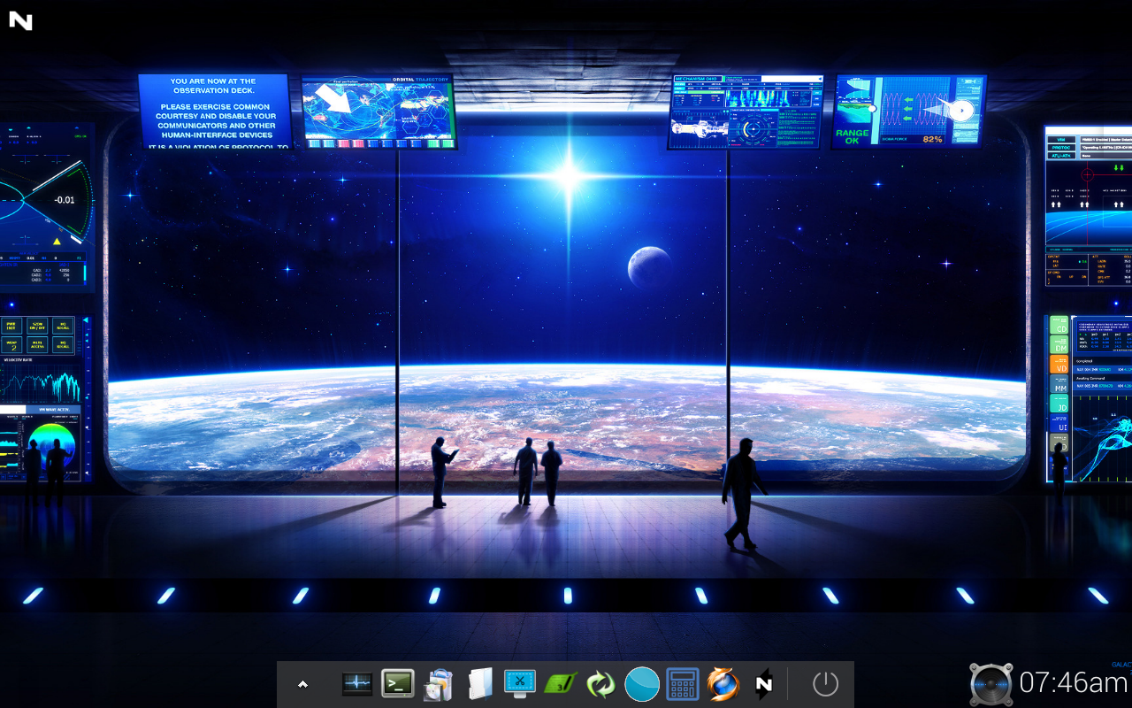1132x708 pixels.
Task: Open the Nitrux menu at top-left
Action: (20, 21)
